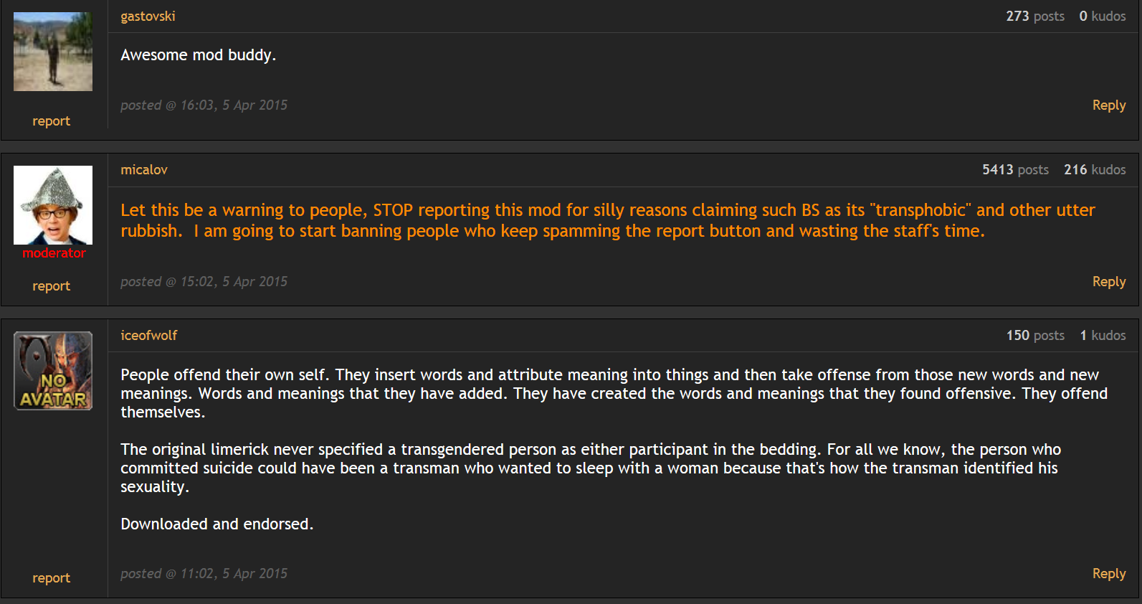Open the gastovski username link
Screen dimensions: 1142x604
pyautogui.click(x=148, y=16)
